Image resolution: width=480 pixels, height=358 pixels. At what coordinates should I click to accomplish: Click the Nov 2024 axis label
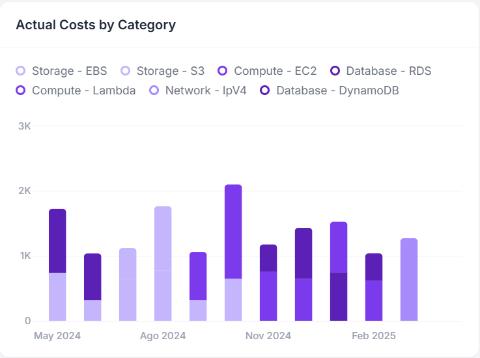[x=268, y=336]
